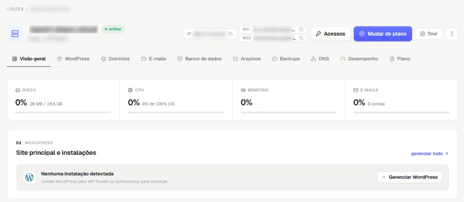Click the Acessos button
The width and height of the screenshot is (464, 202).
pos(330,34)
